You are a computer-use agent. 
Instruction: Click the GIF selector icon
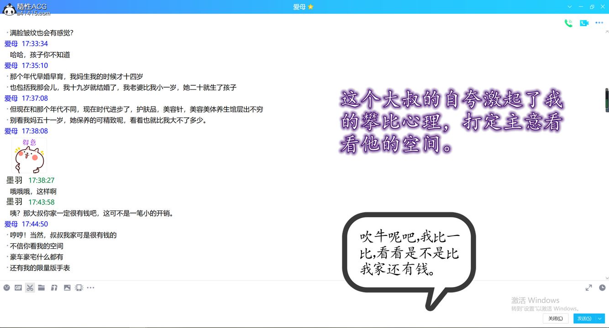18,287
